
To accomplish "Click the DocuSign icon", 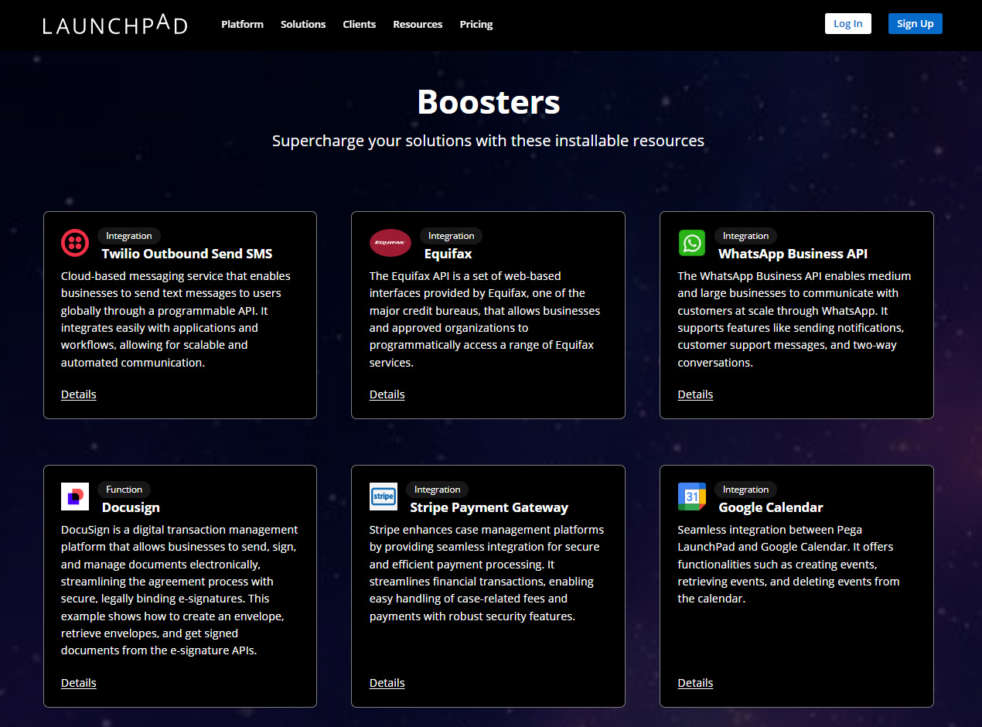I will pos(74,496).
